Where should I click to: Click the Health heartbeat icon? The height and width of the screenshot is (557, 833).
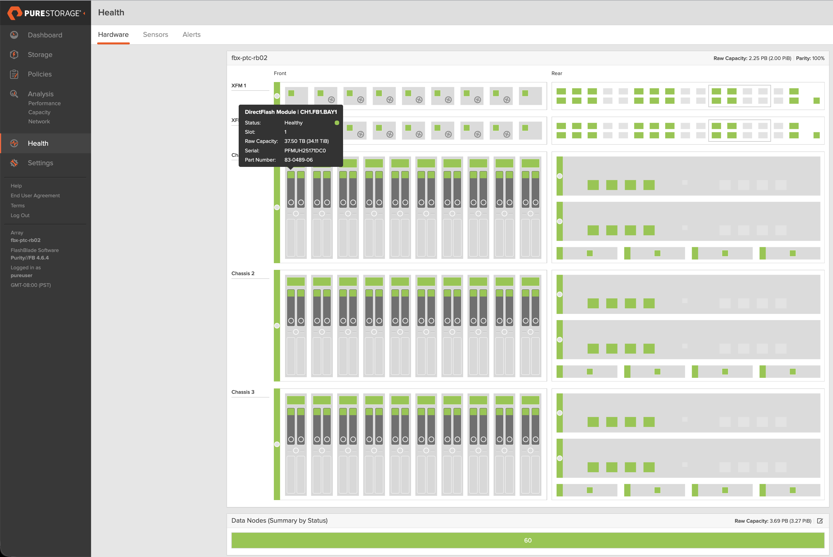14,143
